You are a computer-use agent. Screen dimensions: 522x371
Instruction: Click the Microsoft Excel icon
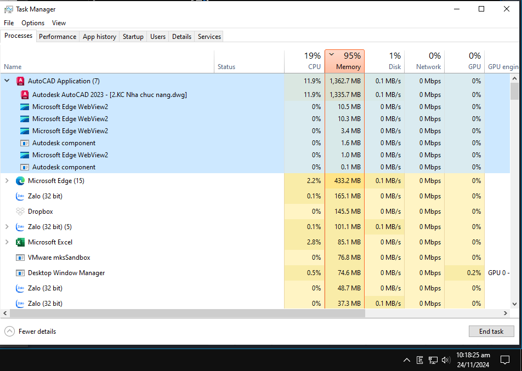tap(20, 242)
